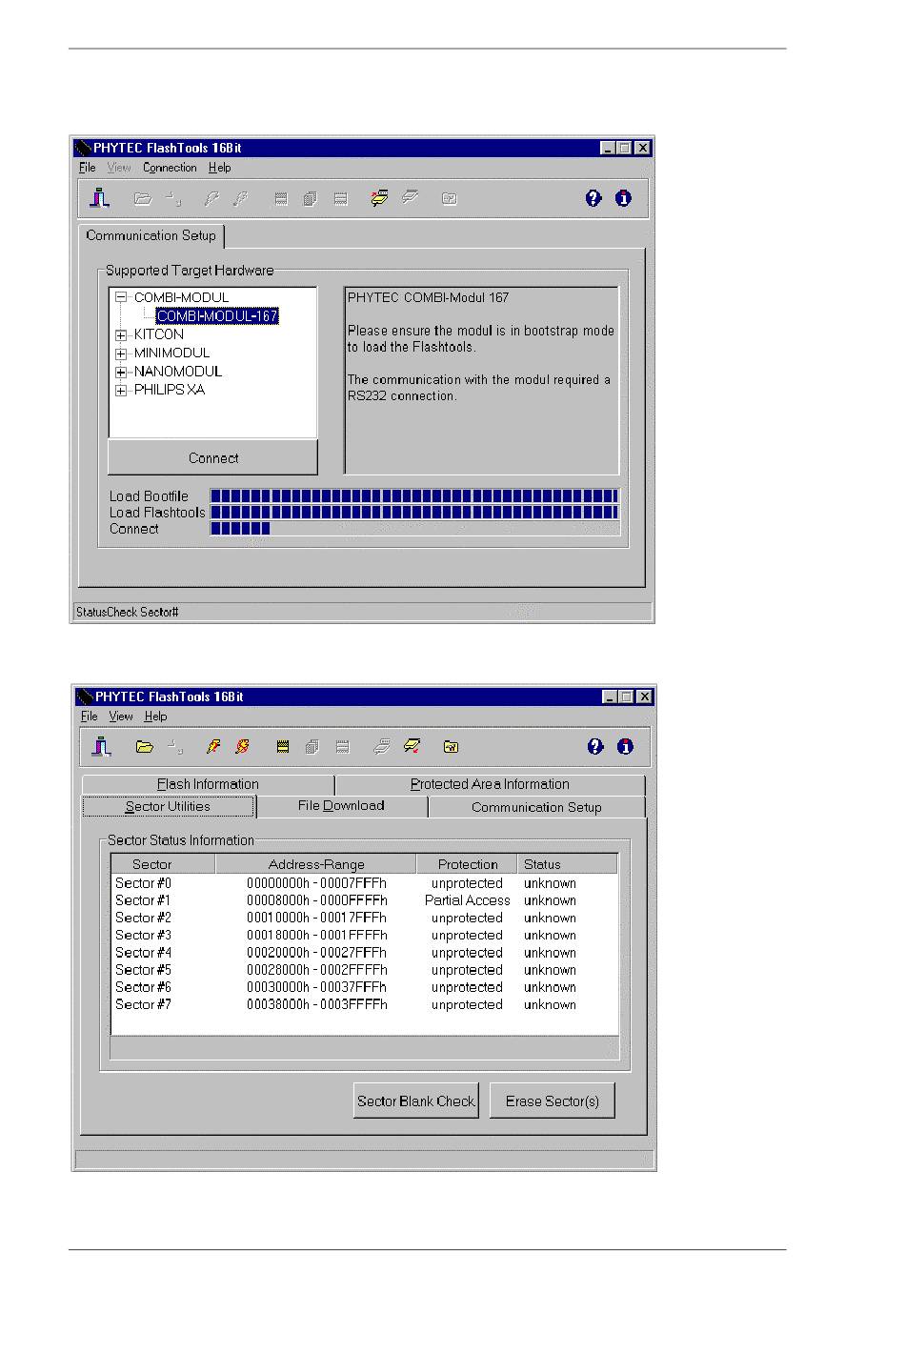
Task: Select Sector #1 row
Action: click(364, 900)
